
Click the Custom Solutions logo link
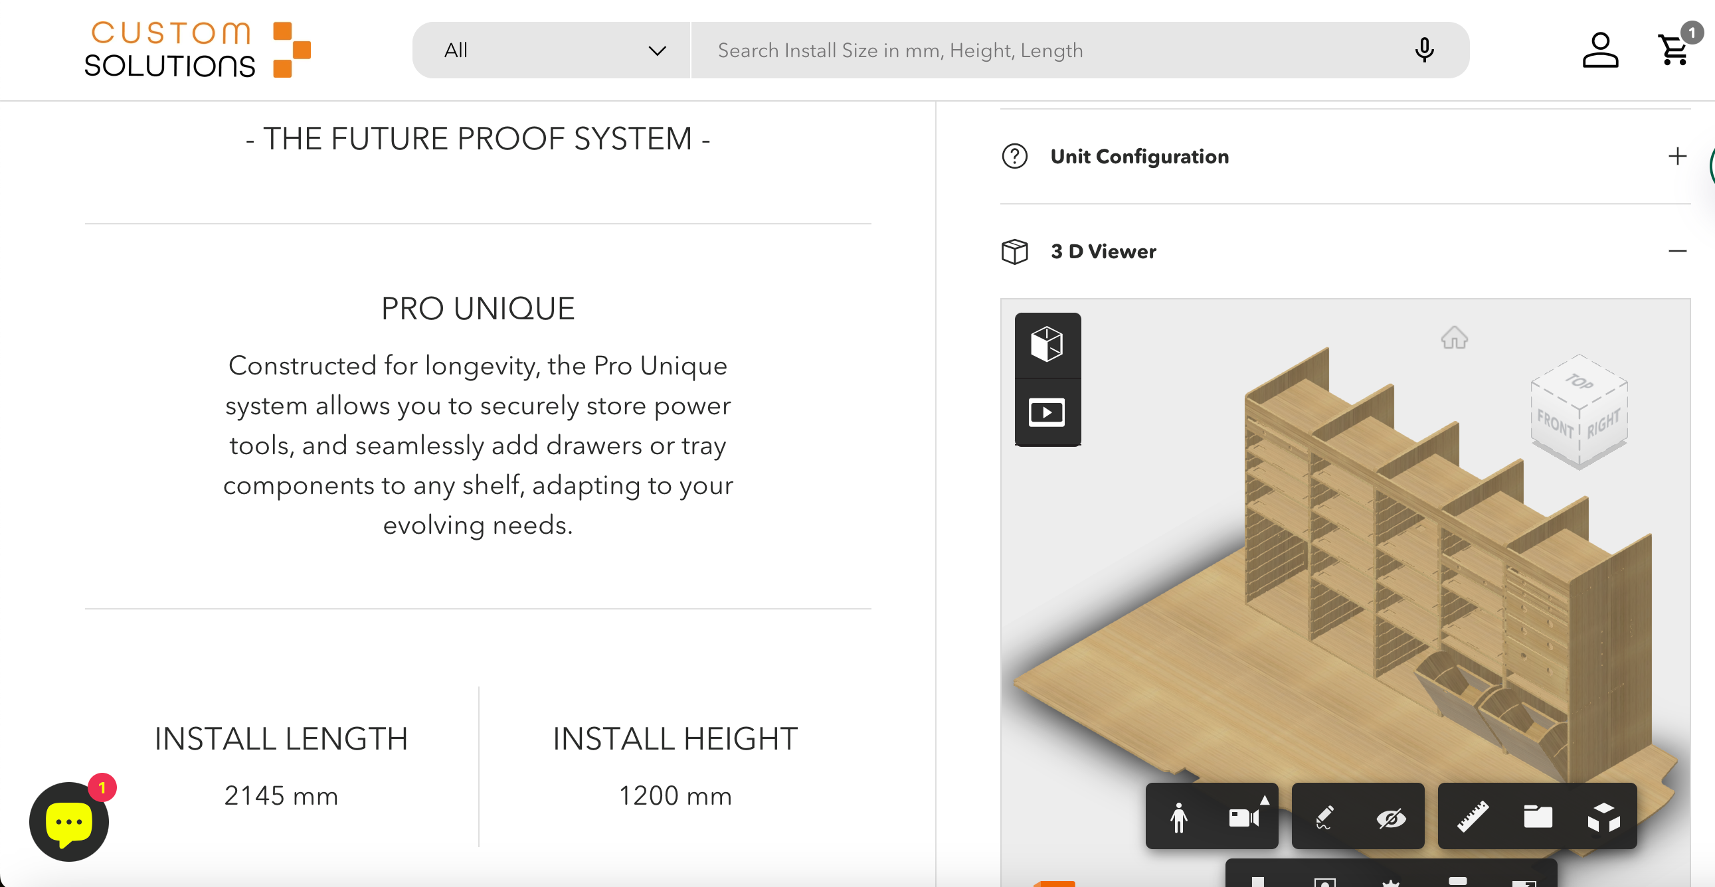[197, 50]
